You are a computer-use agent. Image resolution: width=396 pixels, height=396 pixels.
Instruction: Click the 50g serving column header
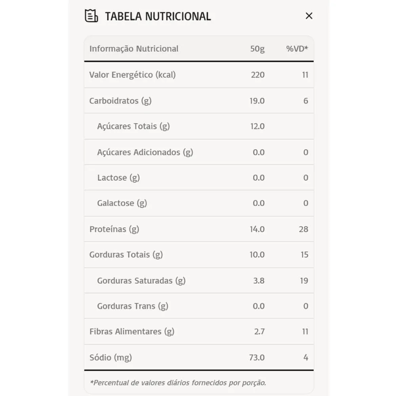(257, 49)
